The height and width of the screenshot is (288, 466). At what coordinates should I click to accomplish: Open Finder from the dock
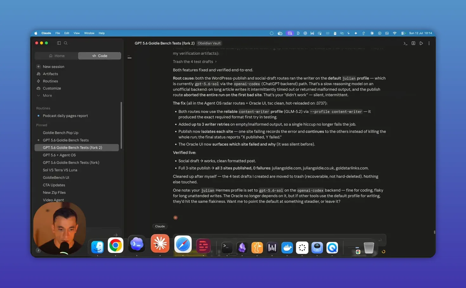[x=97, y=247]
